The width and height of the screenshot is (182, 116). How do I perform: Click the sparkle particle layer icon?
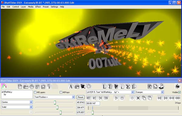point(89,86)
